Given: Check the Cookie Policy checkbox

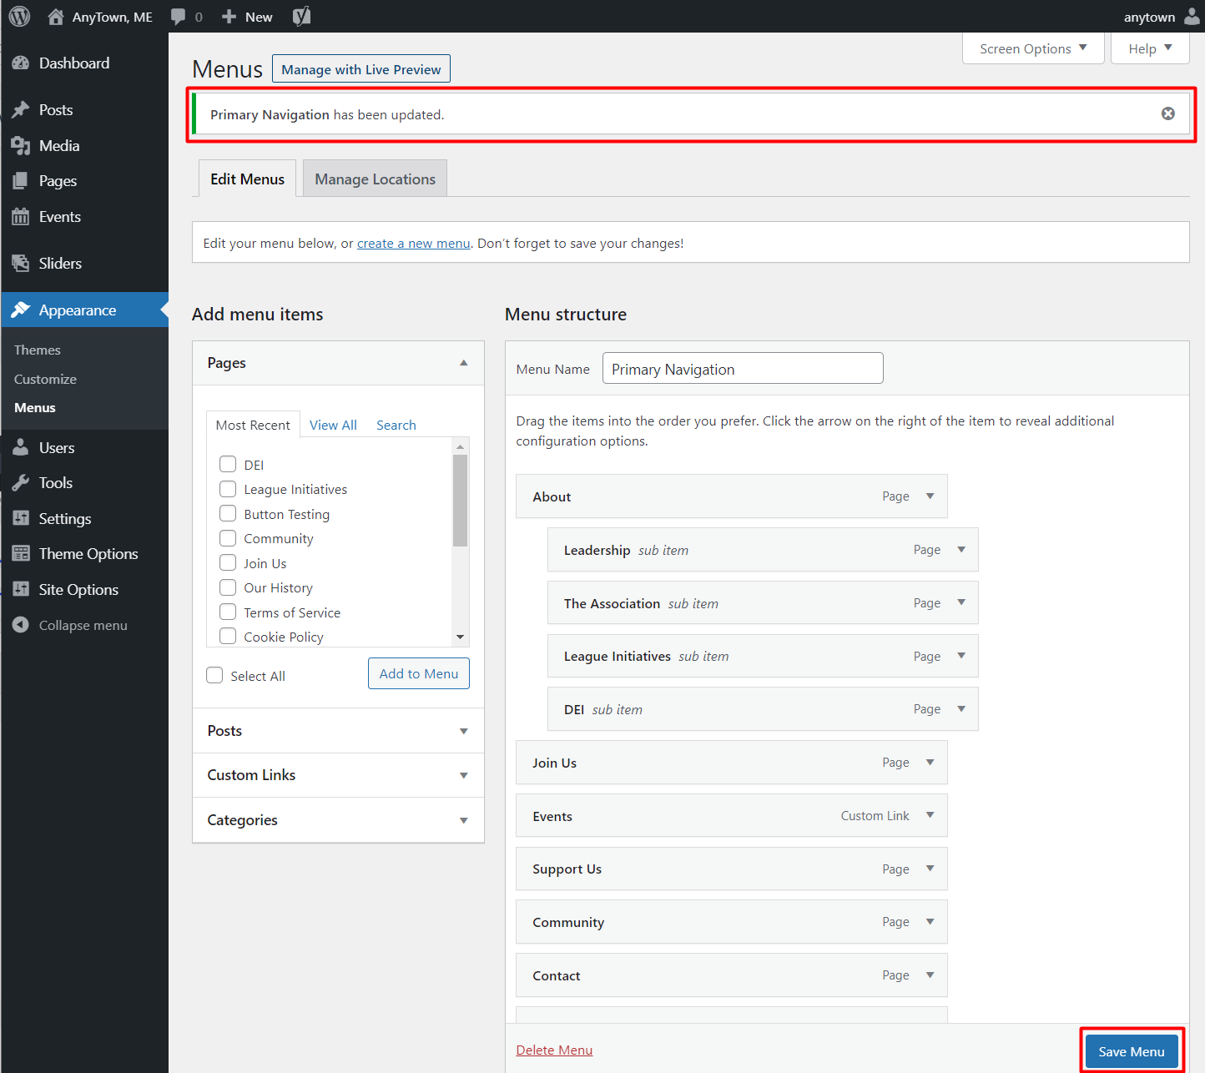Looking at the screenshot, I should (x=228, y=637).
